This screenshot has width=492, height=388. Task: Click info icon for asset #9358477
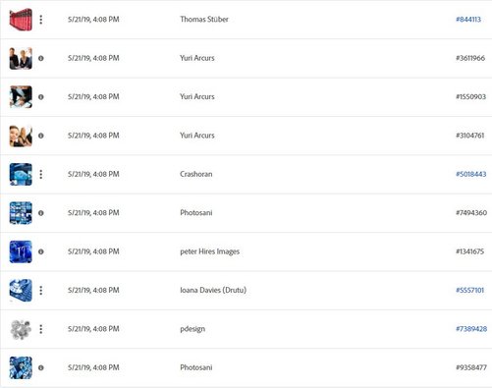tap(41, 367)
